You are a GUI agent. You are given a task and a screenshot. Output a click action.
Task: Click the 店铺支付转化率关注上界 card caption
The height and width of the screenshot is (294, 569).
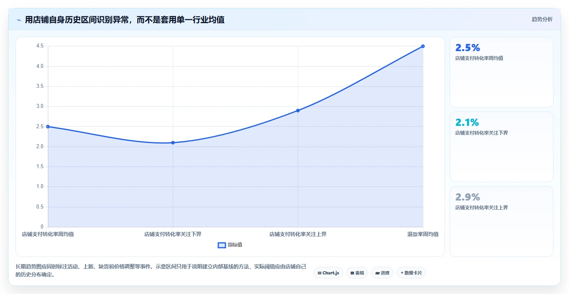click(481, 208)
